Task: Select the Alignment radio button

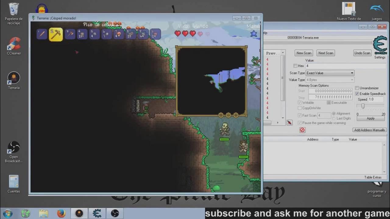Action: (x=334, y=113)
